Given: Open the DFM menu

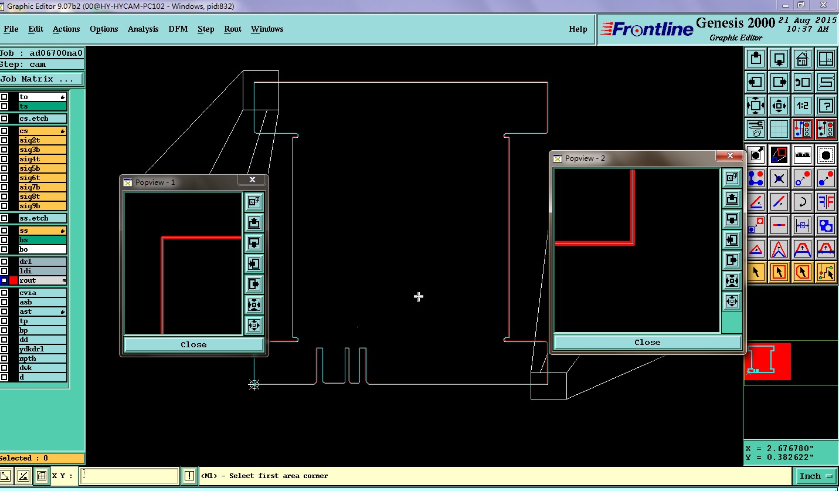Looking at the screenshot, I should click(x=178, y=29).
